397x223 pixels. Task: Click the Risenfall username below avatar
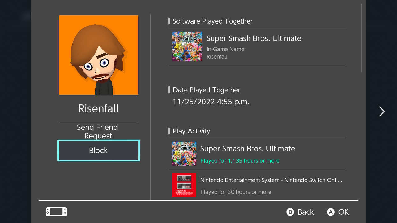99,108
